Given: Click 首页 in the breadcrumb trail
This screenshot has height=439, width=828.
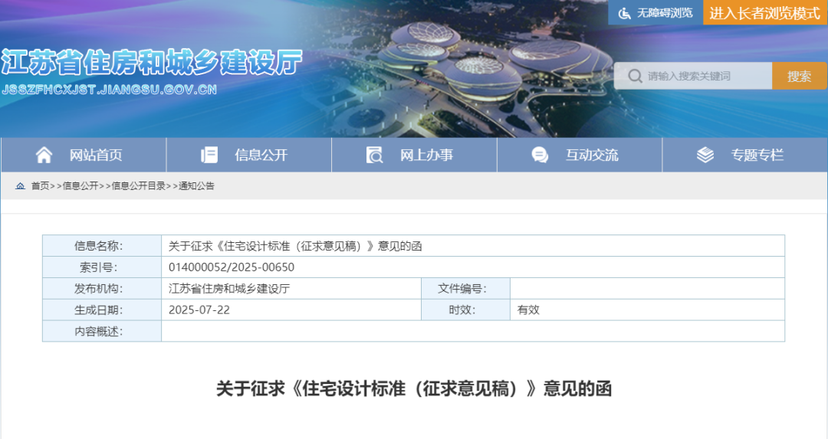Looking at the screenshot, I should tap(40, 185).
